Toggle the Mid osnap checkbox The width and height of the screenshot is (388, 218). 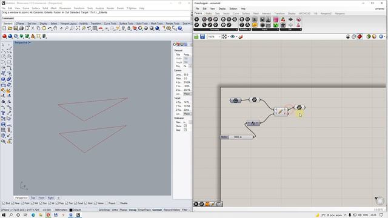point(32,203)
